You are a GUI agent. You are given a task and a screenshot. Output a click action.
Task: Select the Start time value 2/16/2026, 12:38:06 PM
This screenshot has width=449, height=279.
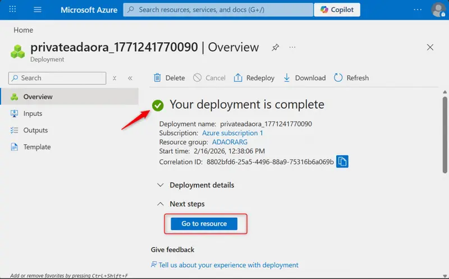point(230,151)
